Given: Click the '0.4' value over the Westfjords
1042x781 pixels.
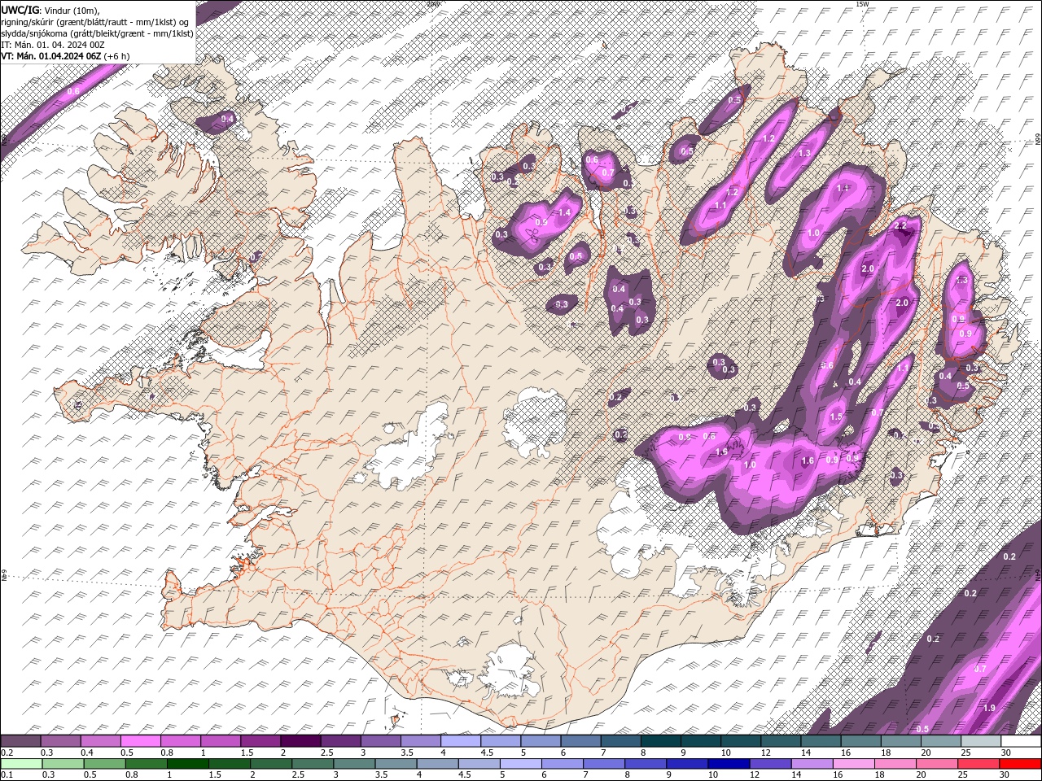Looking at the screenshot, I should point(228,119).
